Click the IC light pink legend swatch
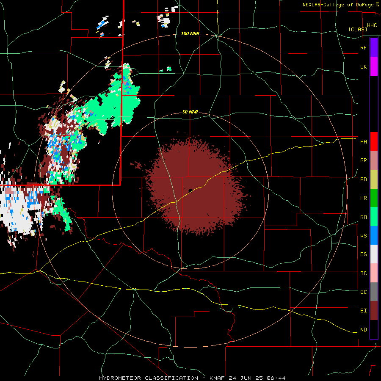This screenshot has height=381, width=381. [x=374, y=273]
